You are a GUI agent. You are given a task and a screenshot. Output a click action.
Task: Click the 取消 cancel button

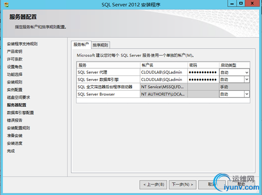click(x=212, y=185)
